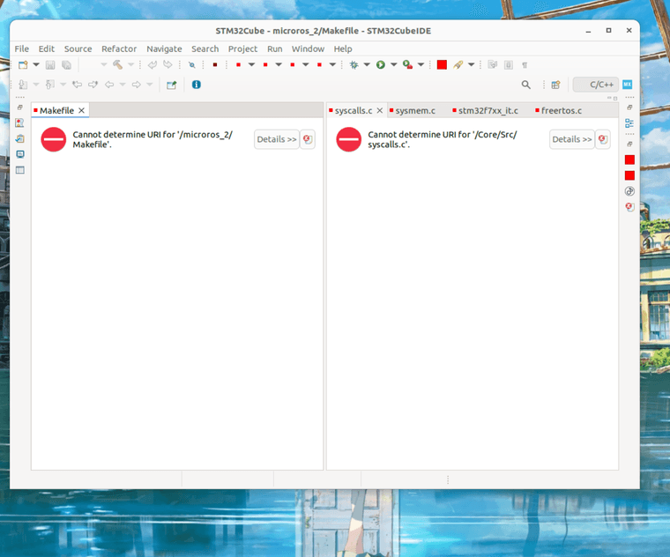Open the outline view icon in right sidebar
This screenshot has height=557, width=670.
point(629,123)
